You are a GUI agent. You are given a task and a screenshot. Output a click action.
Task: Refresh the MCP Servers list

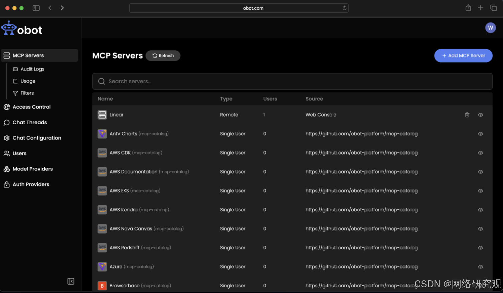tap(163, 56)
